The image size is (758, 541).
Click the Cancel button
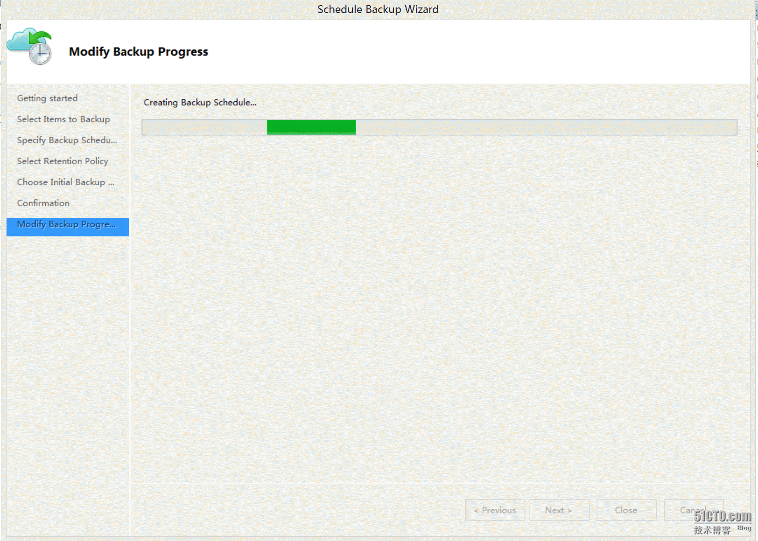point(694,510)
